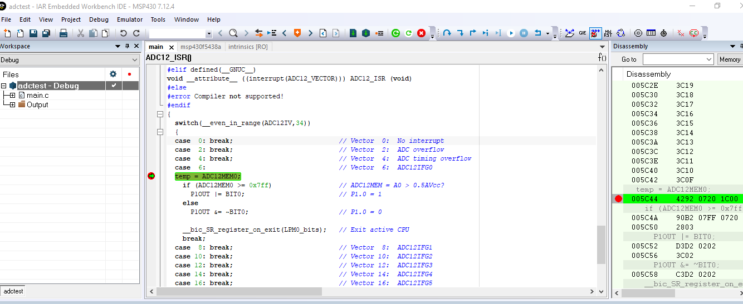
Task: Click the Toggle Bookmark orange shield icon
Action: [297, 33]
